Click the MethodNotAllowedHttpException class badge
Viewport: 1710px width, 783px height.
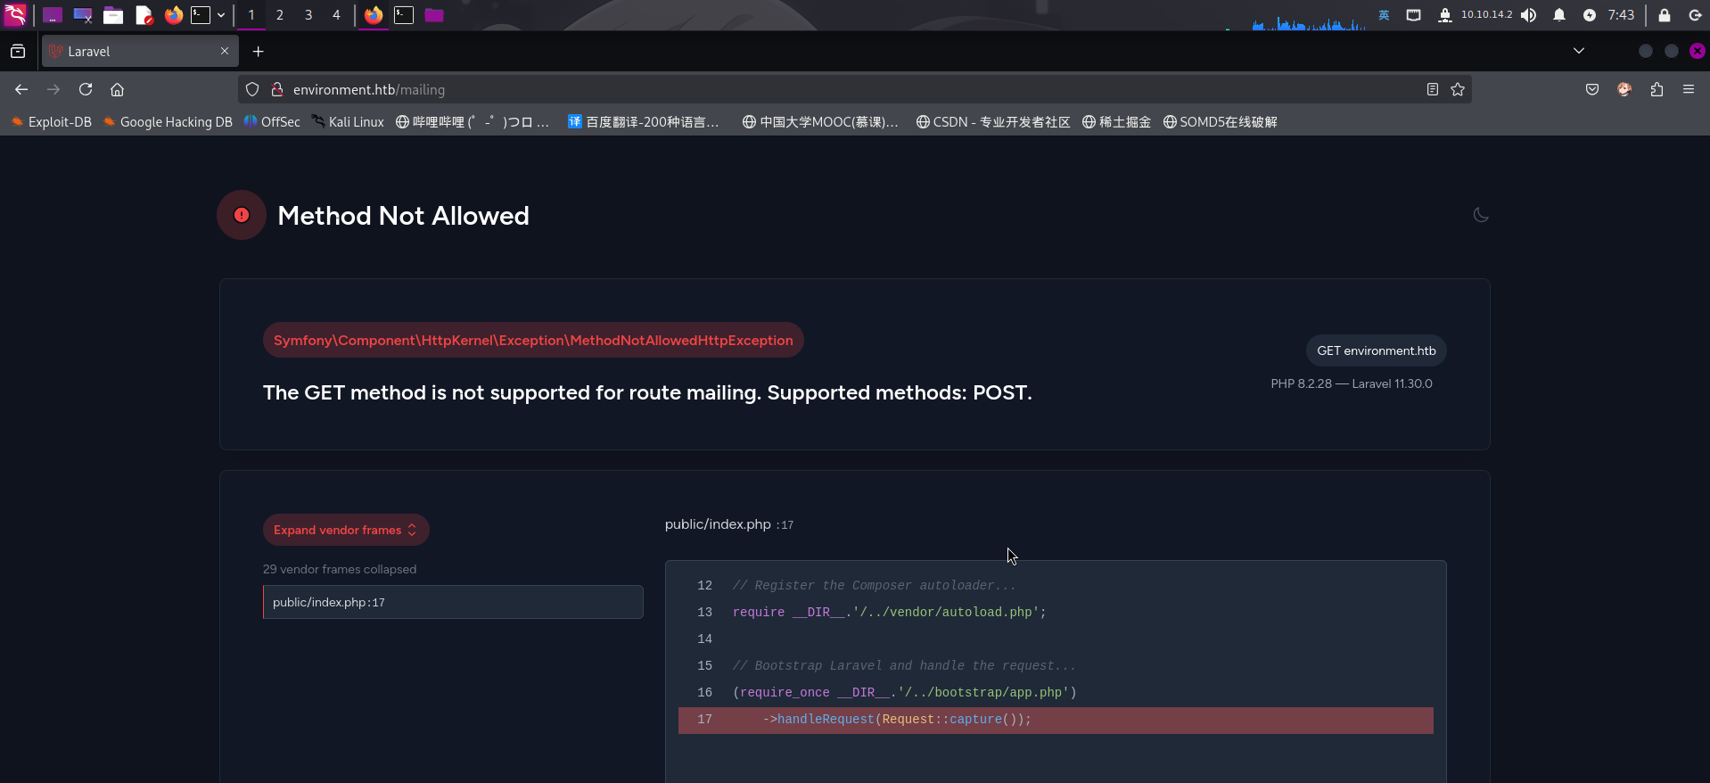[533, 341]
